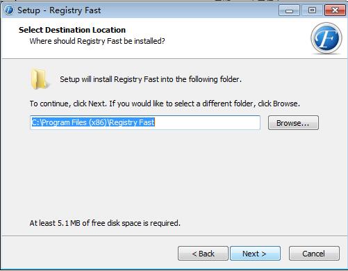
Task: Cancel the Registry Fast installation
Action: pyautogui.click(x=314, y=254)
